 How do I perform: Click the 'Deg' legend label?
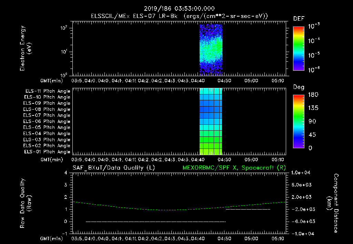(x=299, y=87)
